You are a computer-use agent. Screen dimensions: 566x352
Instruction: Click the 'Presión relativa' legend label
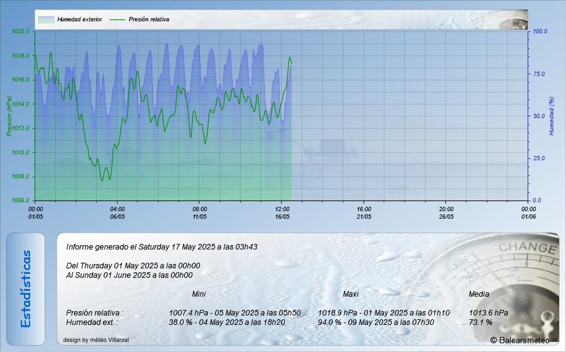point(148,19)
